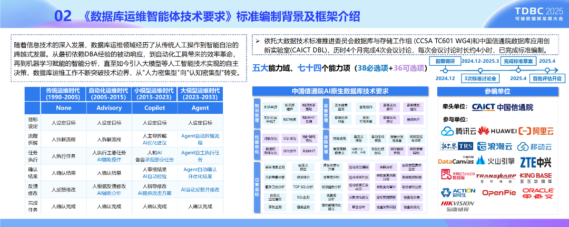The height and width of the screenshot is (227, 569).
Task: Click the 自动执行 box under 容量管理
Action: tap(414, 119)
